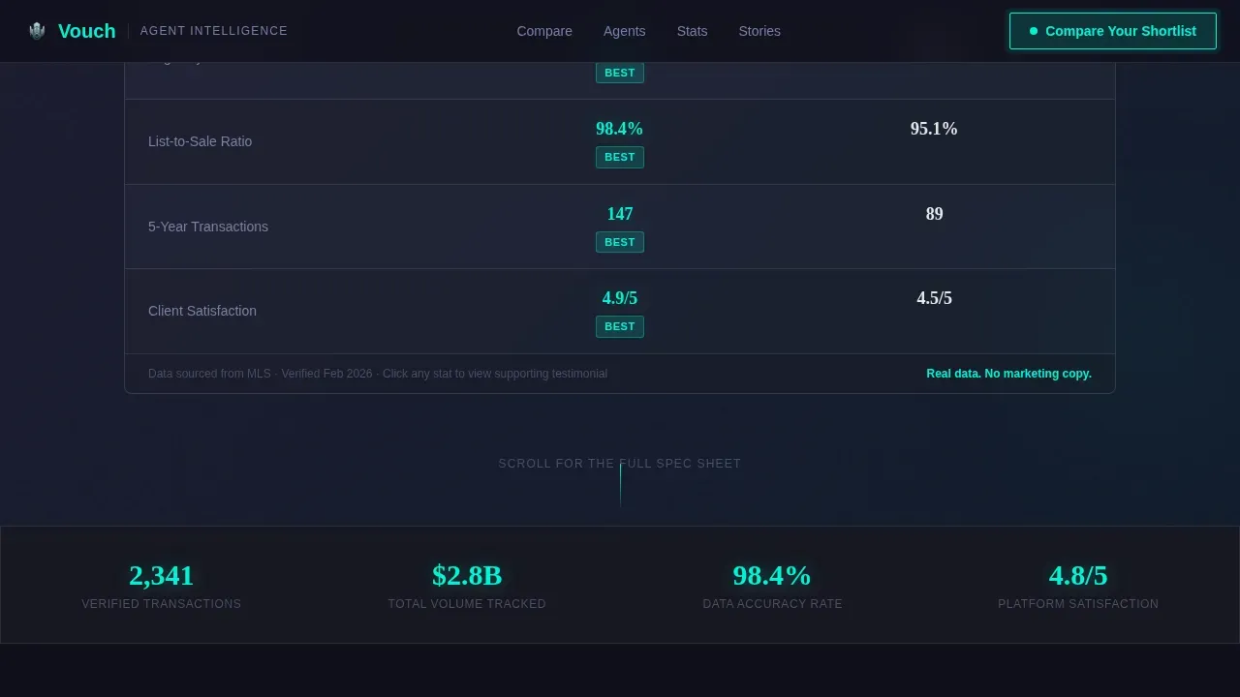Go to the Agents nav item

click(x=624, y=31)
